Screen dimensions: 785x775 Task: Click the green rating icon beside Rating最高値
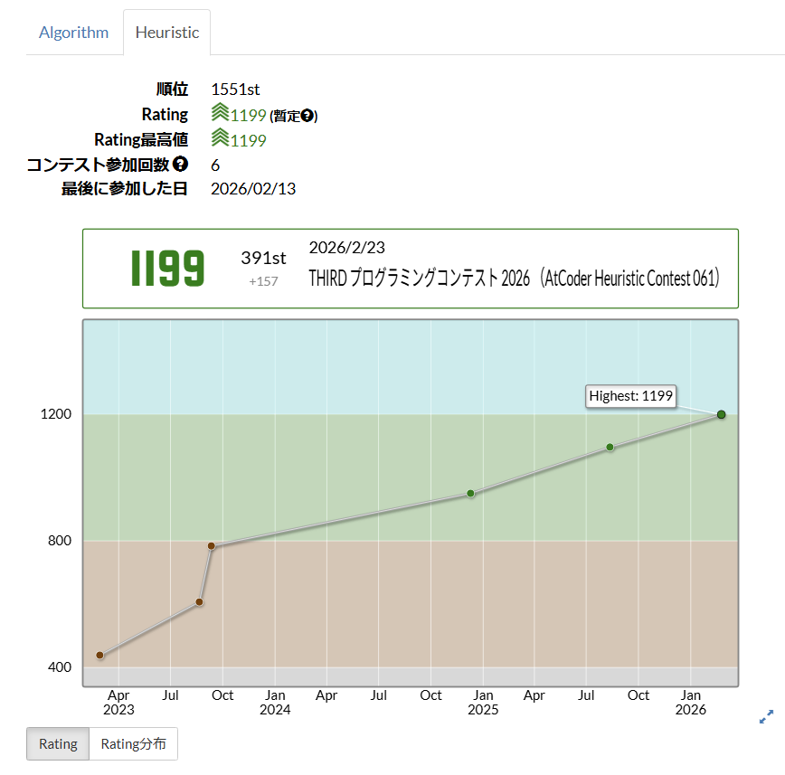pyautogui.click(x=220, y=137)
